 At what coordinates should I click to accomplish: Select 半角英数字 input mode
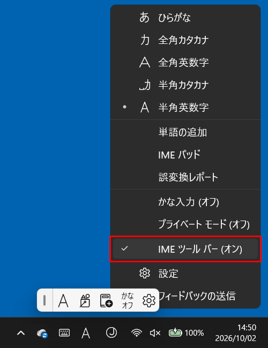coord(185,108)
